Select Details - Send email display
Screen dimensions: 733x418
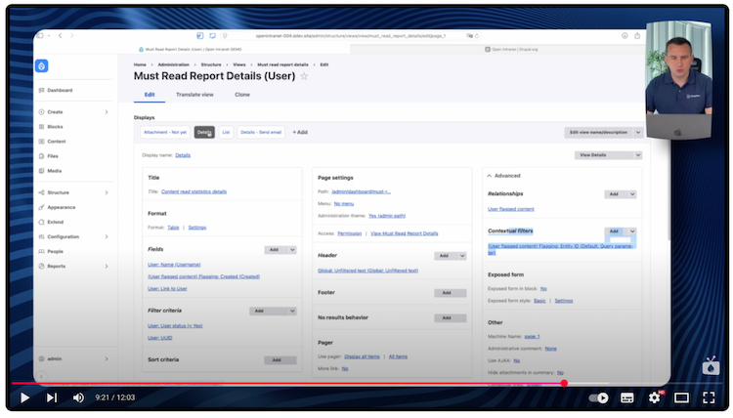[x=261, y=132]
